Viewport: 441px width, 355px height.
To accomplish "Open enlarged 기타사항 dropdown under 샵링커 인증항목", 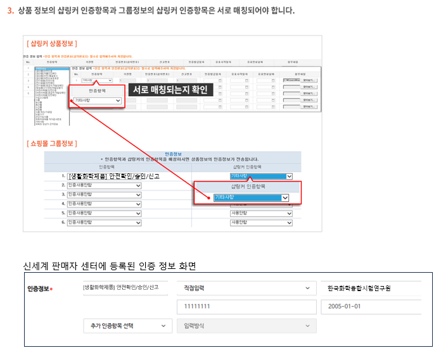I will 251,197.
